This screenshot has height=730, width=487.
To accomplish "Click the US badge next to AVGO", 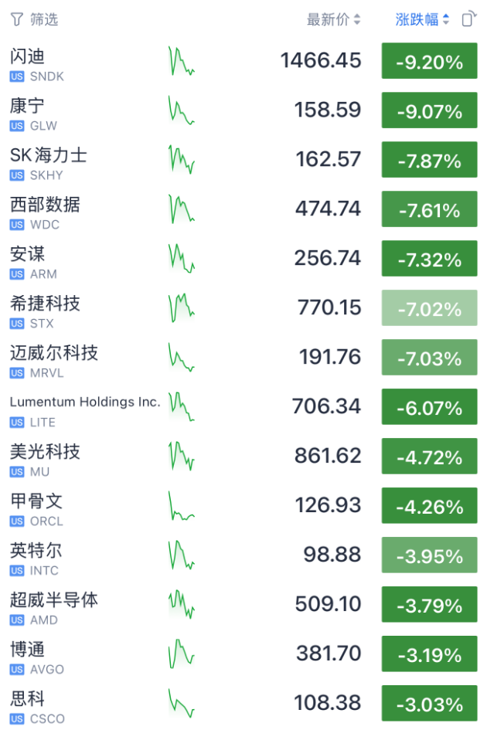I will 17,670.
